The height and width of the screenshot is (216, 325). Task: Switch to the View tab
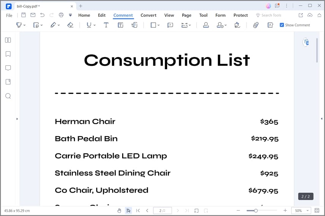click(x=169, y=15)
